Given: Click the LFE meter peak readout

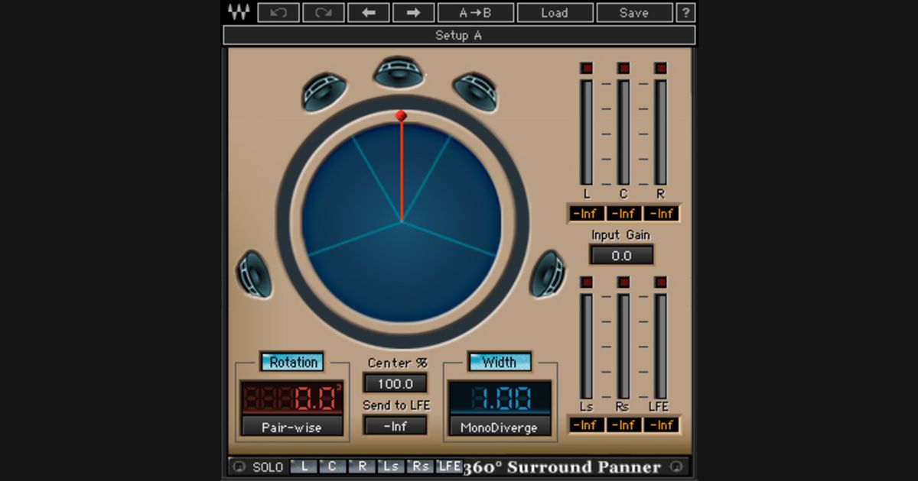Looking at the screenshot, I should coord(662,425).
